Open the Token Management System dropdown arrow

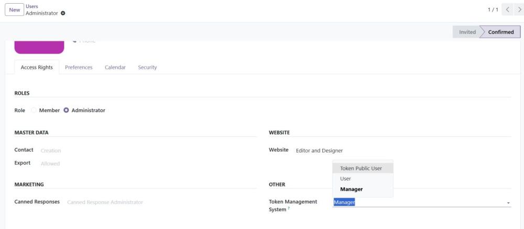[x=508, y=203]
